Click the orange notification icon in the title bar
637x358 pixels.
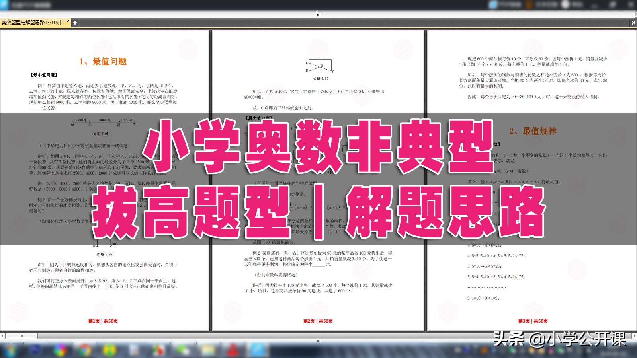point(530,6)
